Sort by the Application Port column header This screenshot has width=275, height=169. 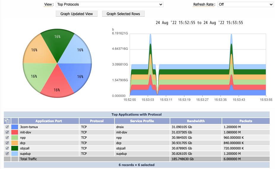click(x=49, y=121)
